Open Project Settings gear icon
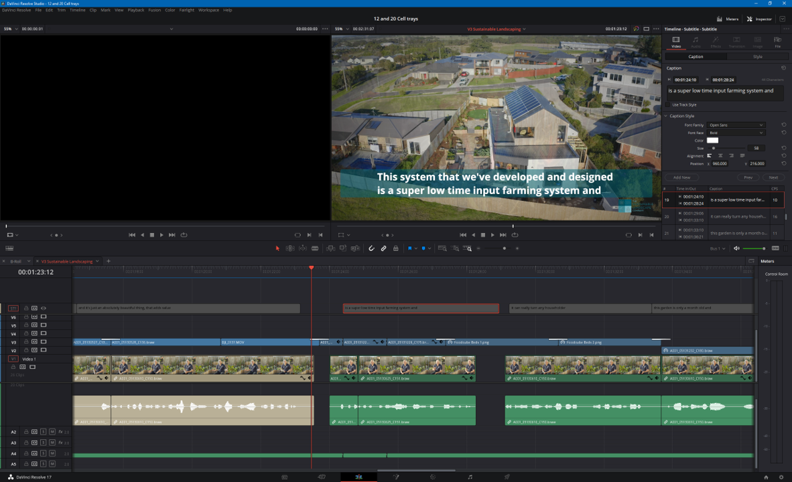This screenshot has height=482, width=792. point(781,477)
